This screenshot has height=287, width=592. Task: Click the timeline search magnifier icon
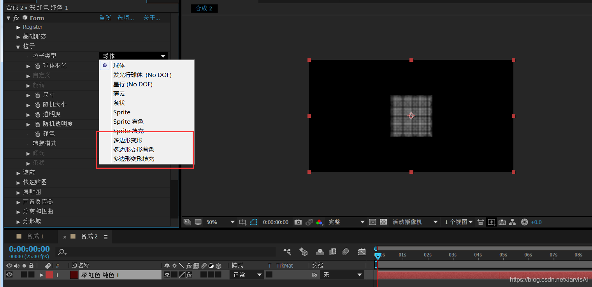[x=62, y=252]
